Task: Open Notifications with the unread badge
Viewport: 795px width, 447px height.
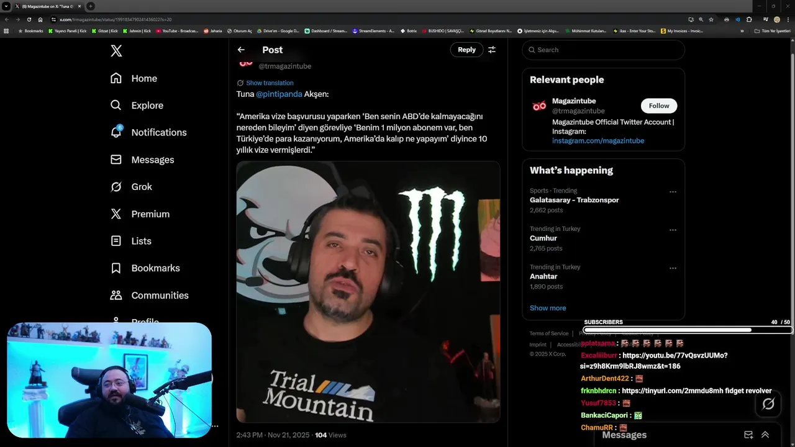Action: pos(148,132)
